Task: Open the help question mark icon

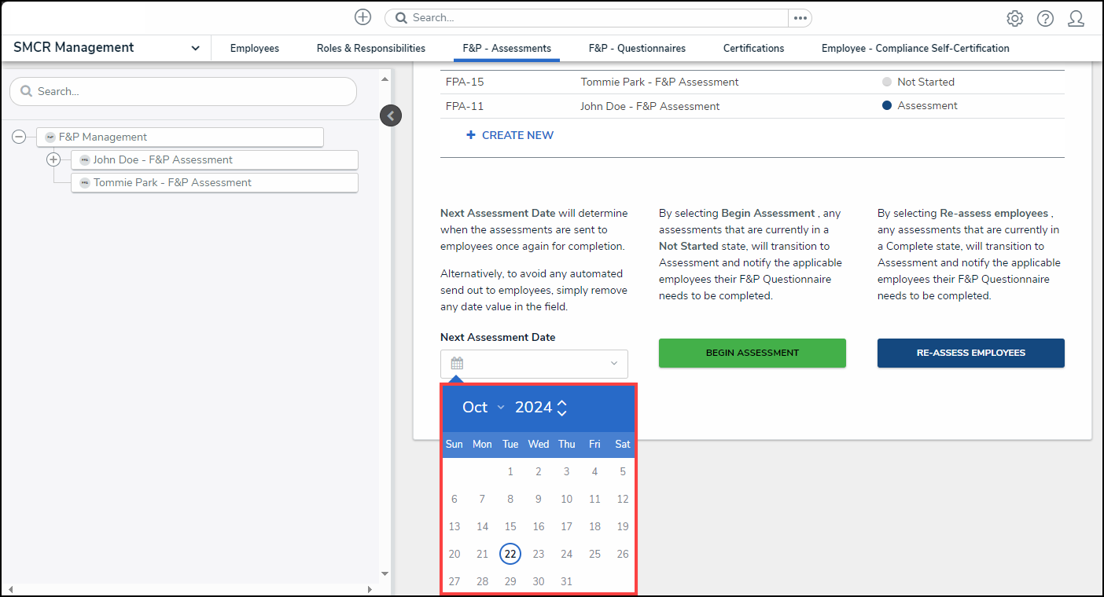Action: pyautogui.click(x=1045, y=19)
